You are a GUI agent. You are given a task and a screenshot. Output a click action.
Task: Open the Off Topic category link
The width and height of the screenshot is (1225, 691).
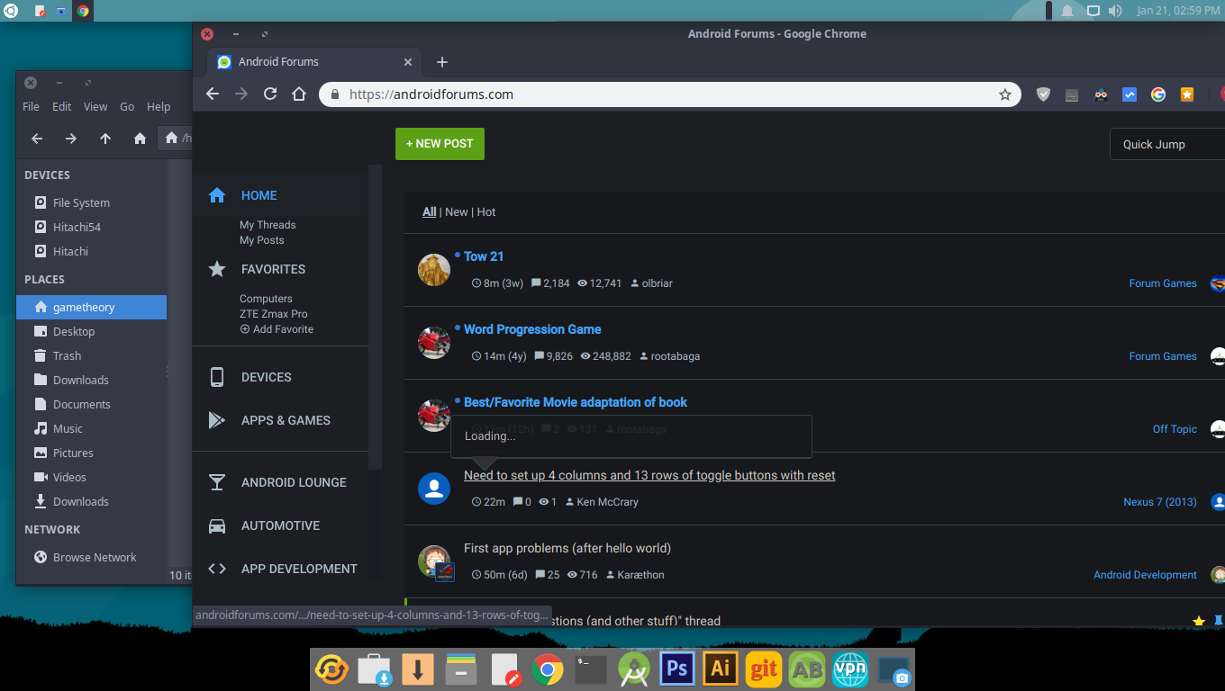click(1175, 429)
